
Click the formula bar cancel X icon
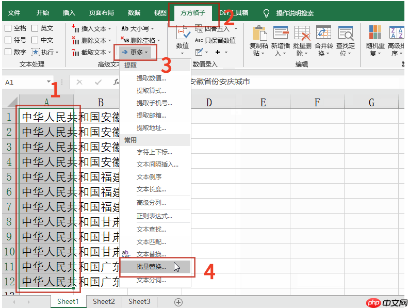[79, 82]
